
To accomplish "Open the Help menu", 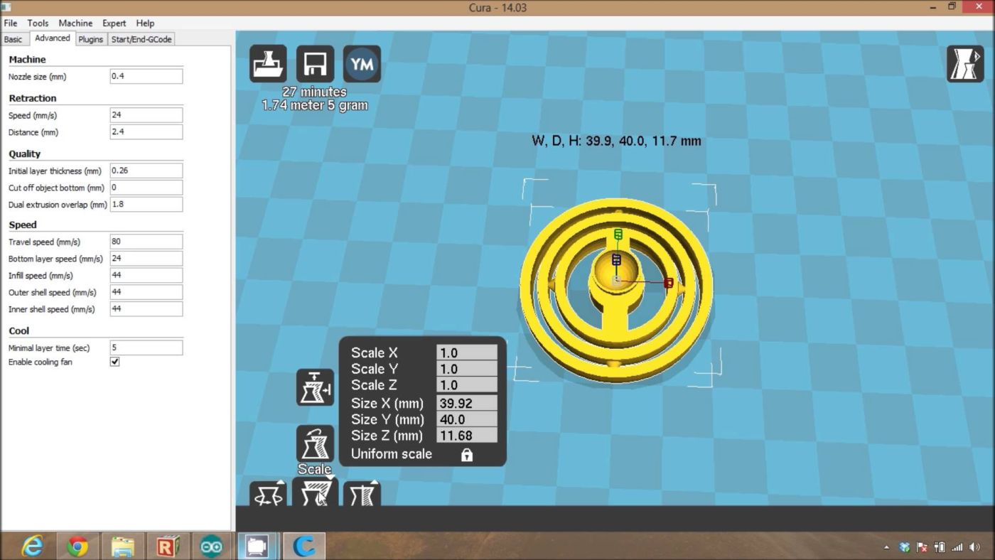I will [x=145, y=23].
